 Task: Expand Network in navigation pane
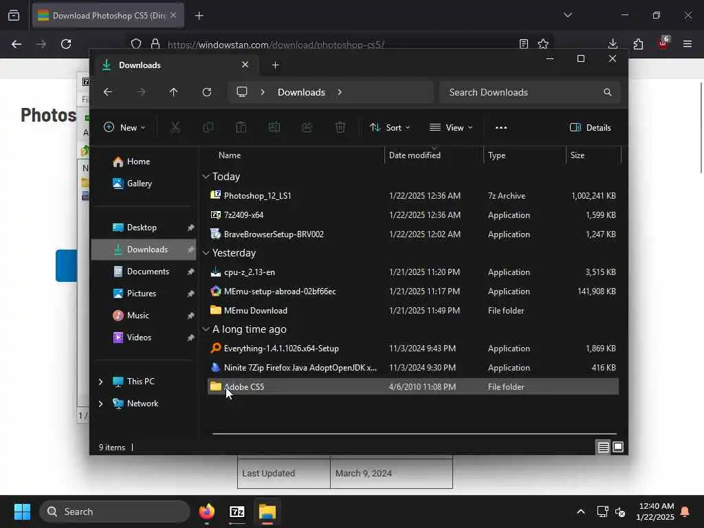point(101,404)
